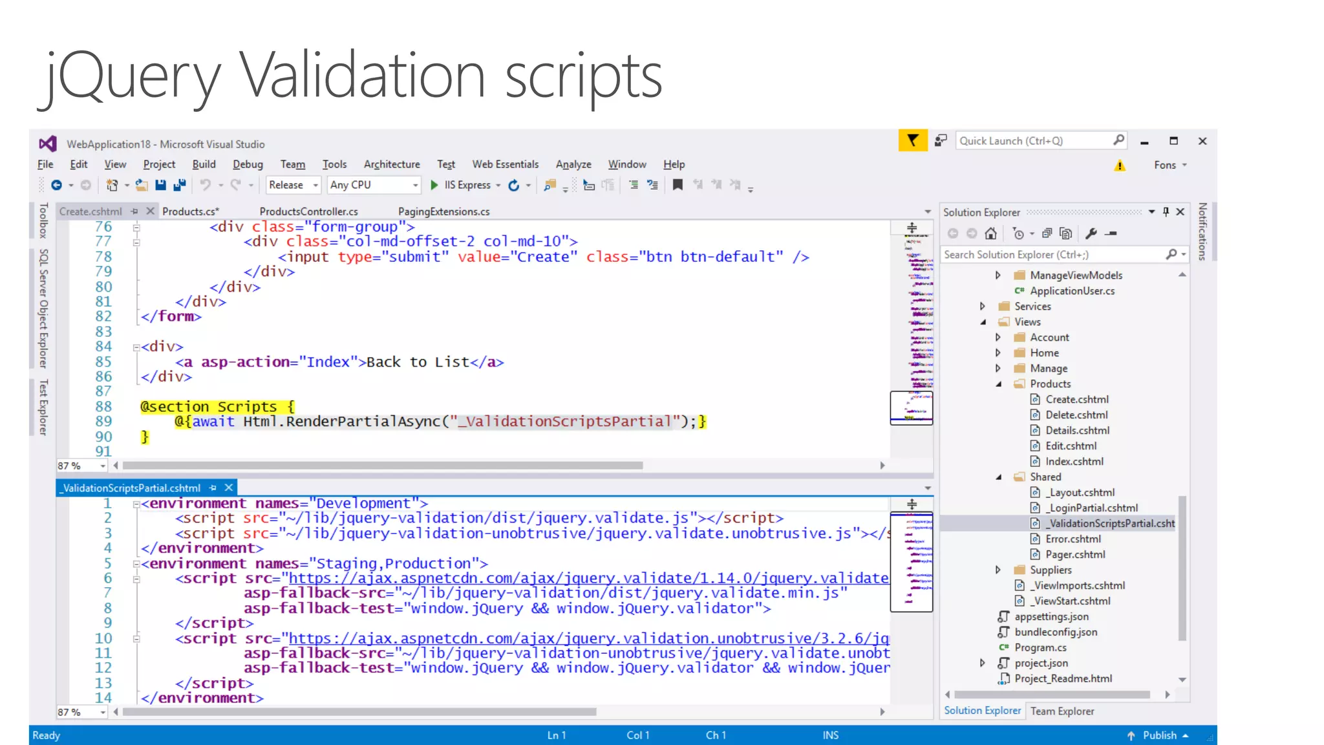Click the Show All Files icon
1324x745 pixels.
click(1066, 233)
